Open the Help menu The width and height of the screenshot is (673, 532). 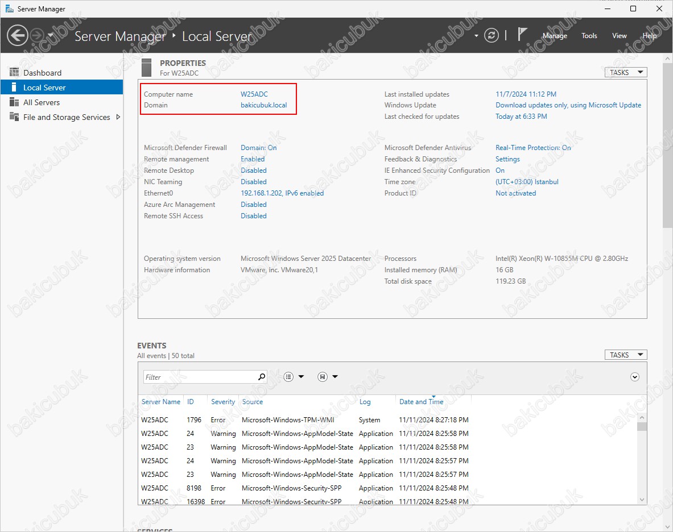pos(650,36)
